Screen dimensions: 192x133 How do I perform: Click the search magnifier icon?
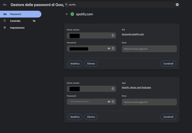(x=66, y=4)
